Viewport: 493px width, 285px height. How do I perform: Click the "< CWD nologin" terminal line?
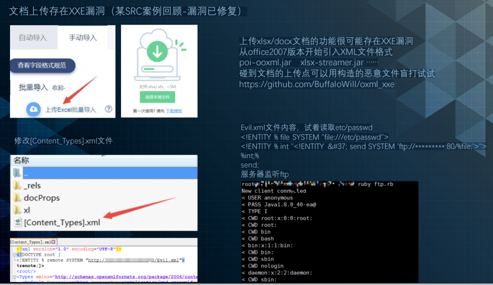(262, 266)
